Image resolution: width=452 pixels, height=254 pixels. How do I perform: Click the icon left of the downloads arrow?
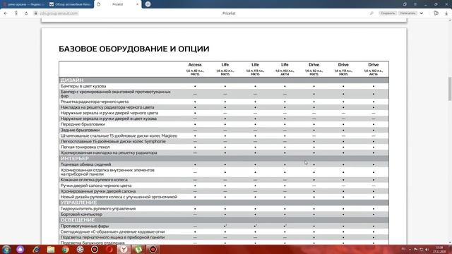click(436, 13)
